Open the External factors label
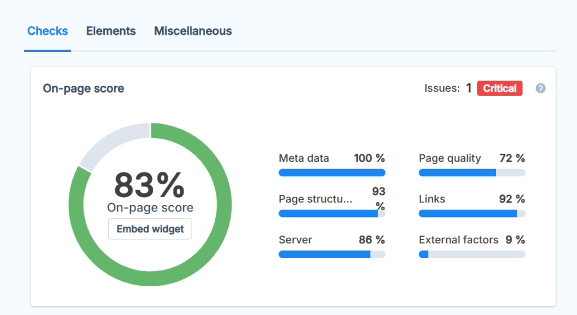Screen dimensions: 577x315 458,239
